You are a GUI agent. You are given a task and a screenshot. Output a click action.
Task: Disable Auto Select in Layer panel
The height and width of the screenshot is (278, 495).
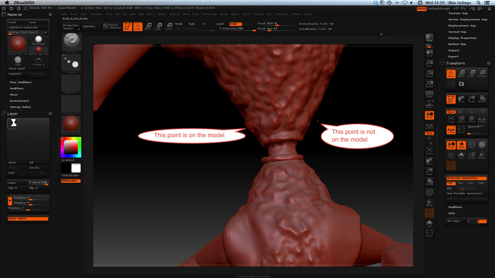(28, 219)
